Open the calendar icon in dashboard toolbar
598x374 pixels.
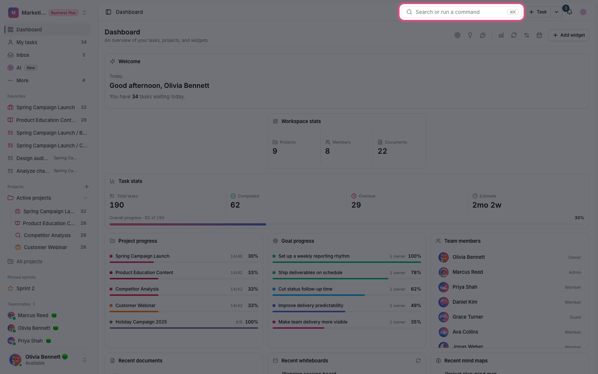539,35
